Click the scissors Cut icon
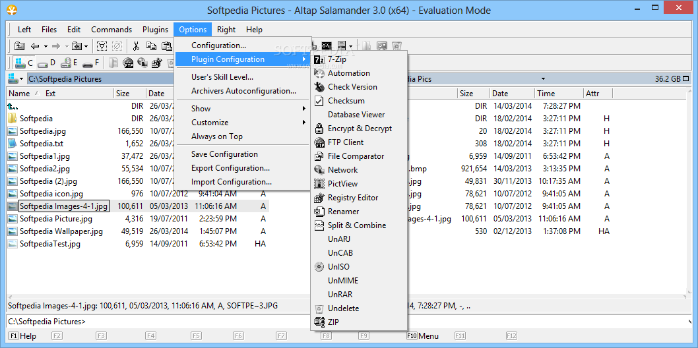Screen dimensions: 698x348 (x=136, y=45)
